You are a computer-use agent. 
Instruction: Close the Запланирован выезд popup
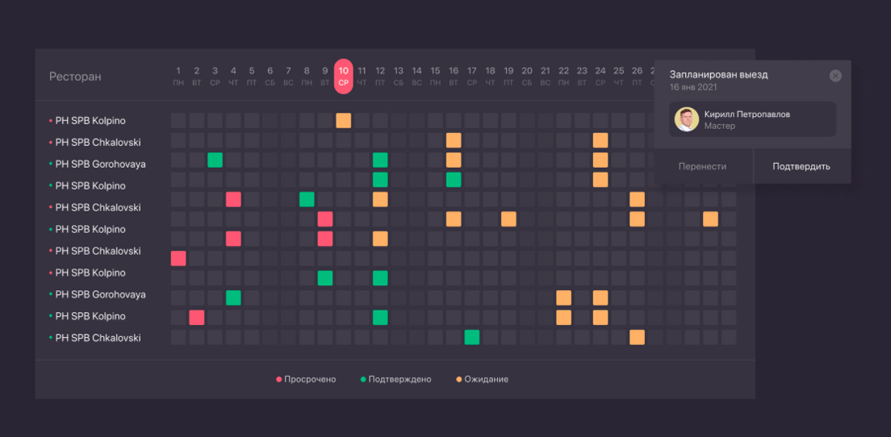(835, 76)
